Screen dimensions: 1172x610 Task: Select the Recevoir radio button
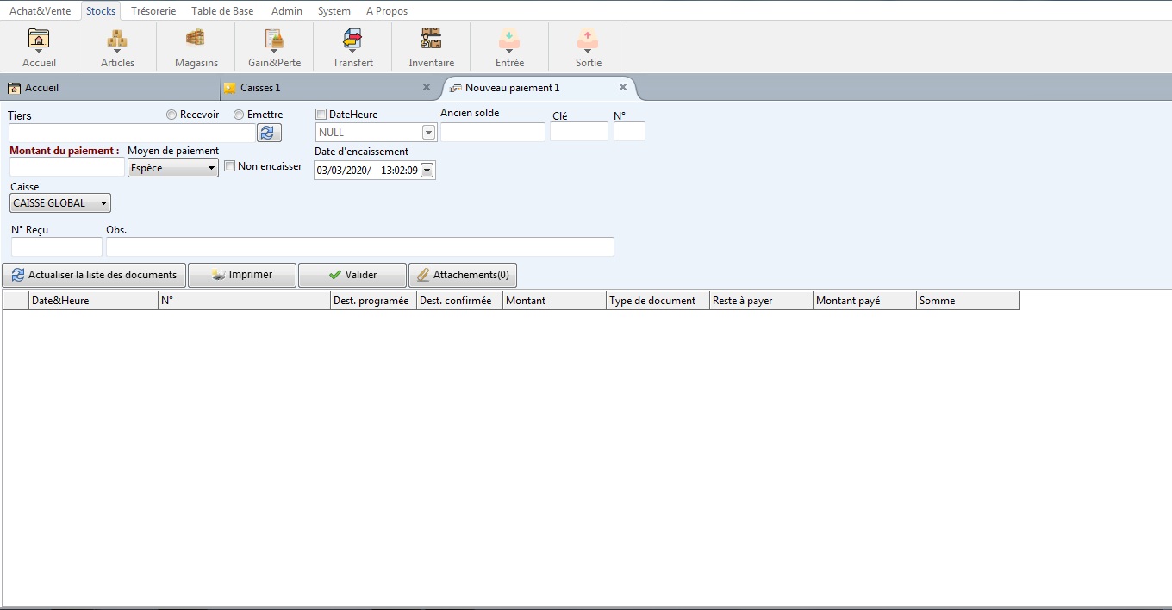click(x=171, y=115)
